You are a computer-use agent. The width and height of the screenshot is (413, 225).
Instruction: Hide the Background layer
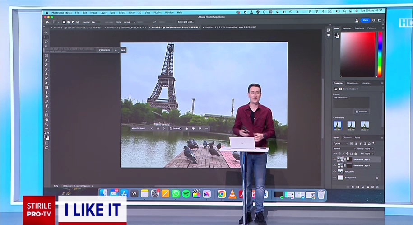tap(334, 178)
